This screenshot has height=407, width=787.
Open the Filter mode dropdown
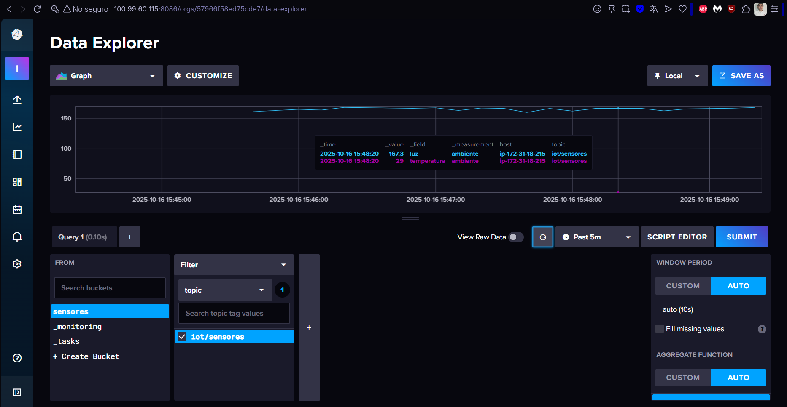tap(234, 265)
